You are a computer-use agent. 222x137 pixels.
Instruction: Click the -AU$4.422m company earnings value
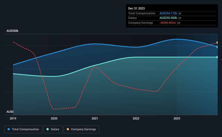[x=168, y=23]
